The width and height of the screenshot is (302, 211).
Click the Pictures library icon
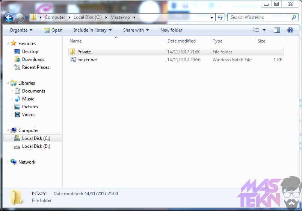coord(17,107)
